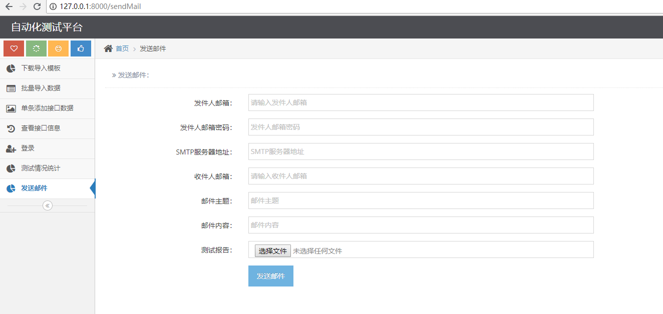Open 批量导入数据 menu item
The image size is (663, 314).
[x=41, y=88]
